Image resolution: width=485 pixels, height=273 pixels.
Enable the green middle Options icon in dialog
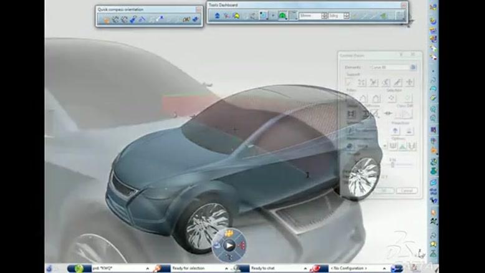pos(402,146)
